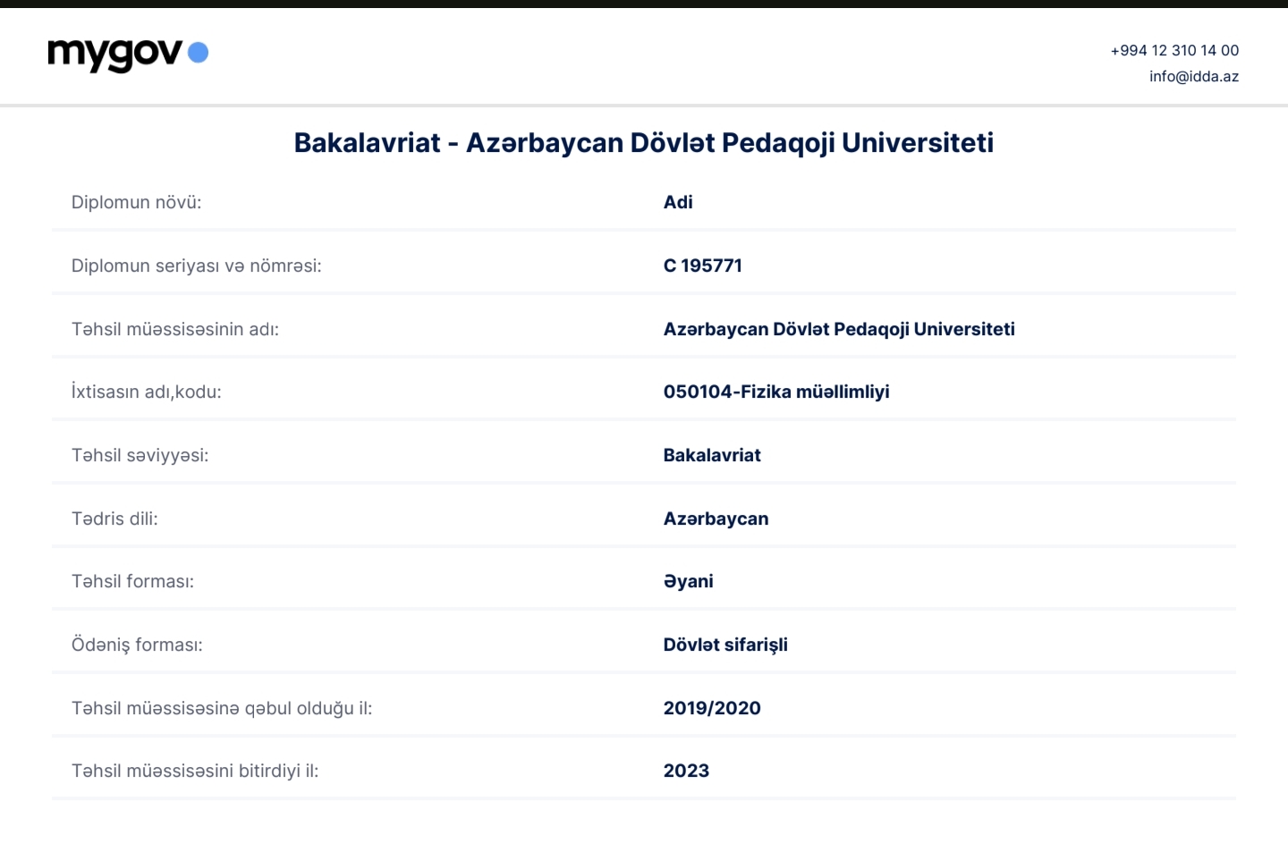Screen dimensions: 1288x860
Task: Click the phone number +994 12 310 14 00
Action: coord(1174,51)
